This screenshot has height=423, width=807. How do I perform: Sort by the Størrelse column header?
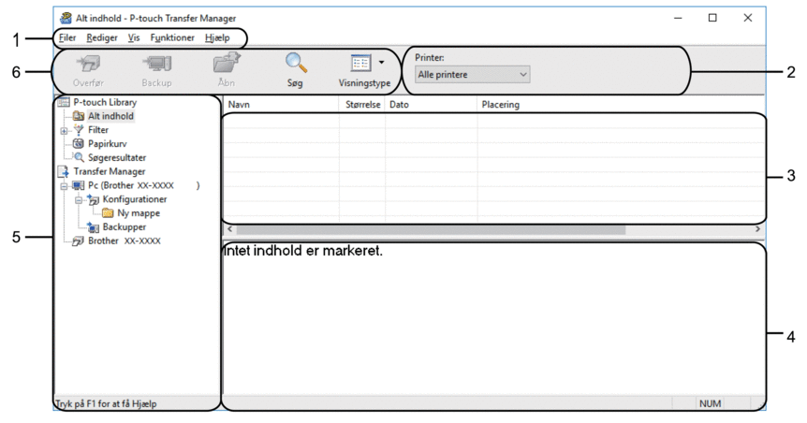(362, 105)
